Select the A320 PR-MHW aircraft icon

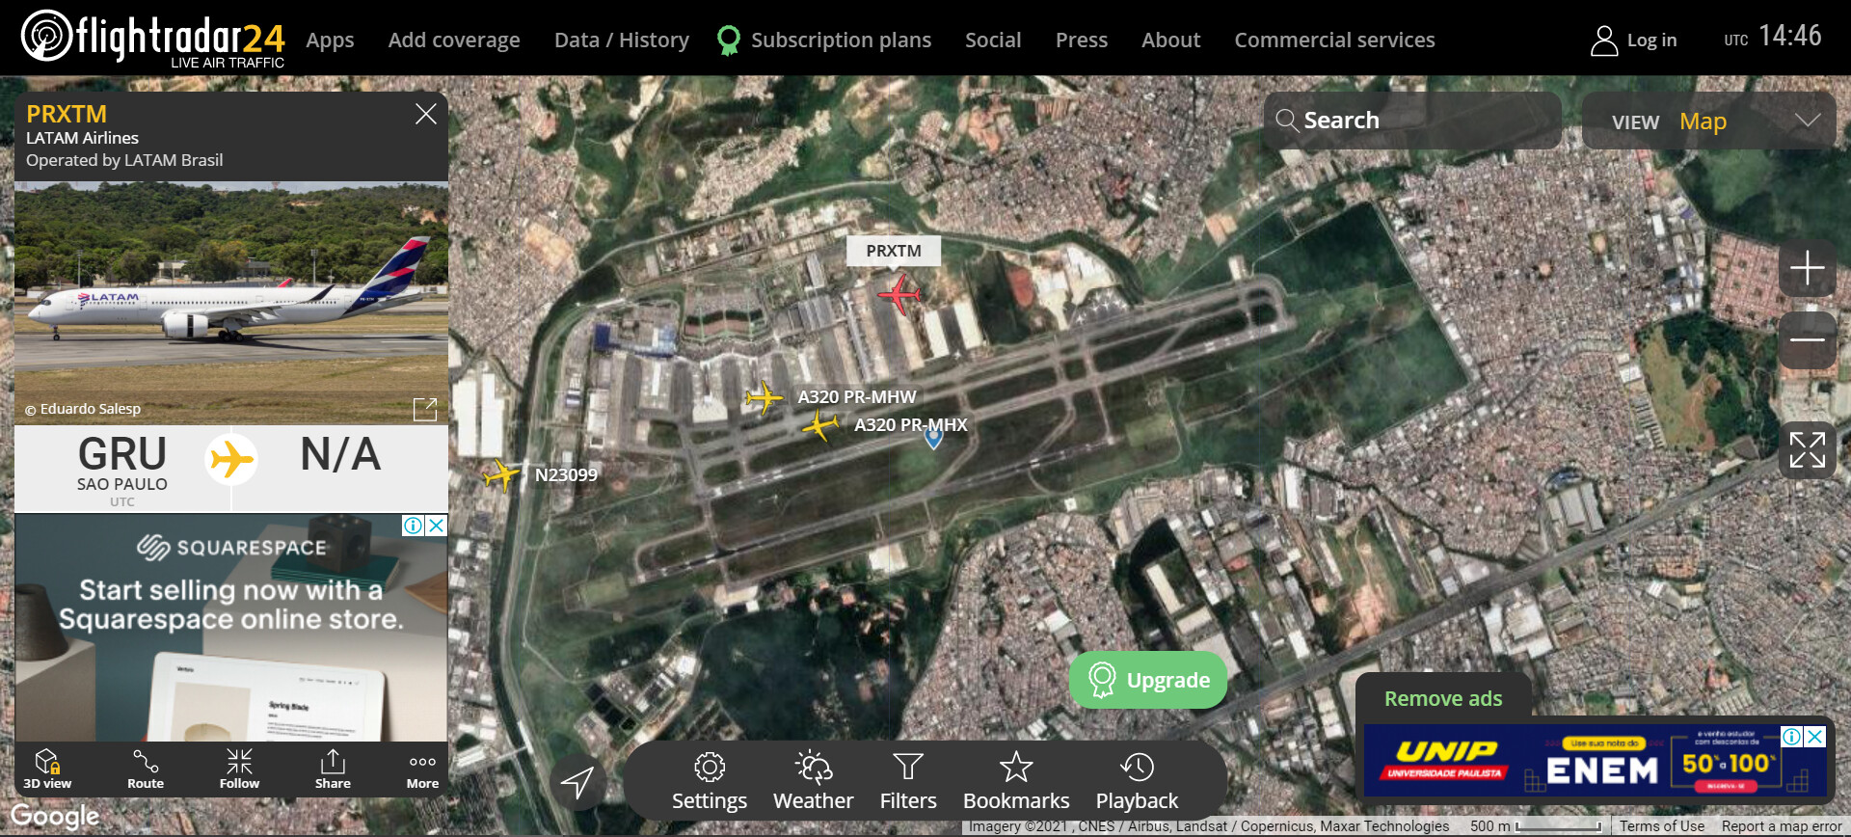(764, 396)
